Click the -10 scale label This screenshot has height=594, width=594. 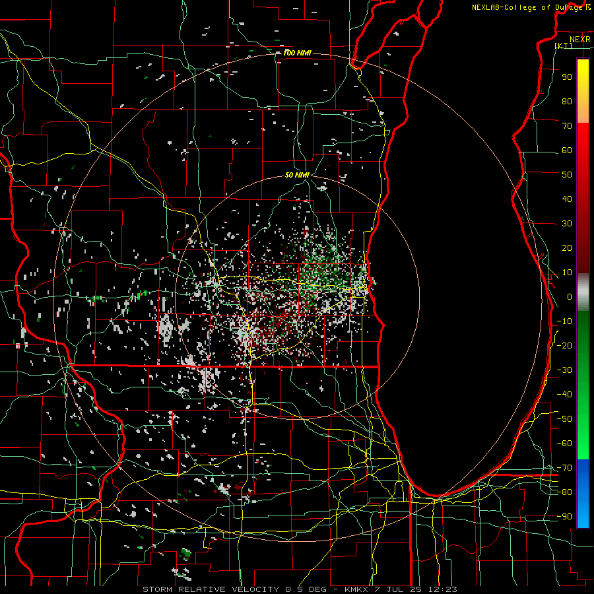(x=564, y=321)
